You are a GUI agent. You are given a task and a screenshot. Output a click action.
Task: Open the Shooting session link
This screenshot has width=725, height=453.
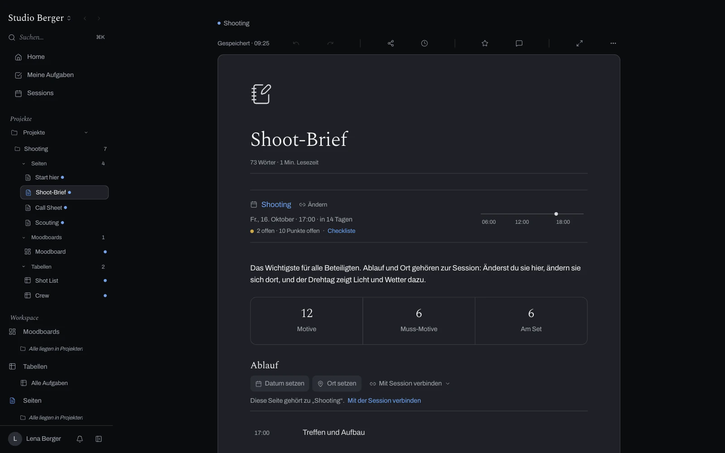point(276,205)
